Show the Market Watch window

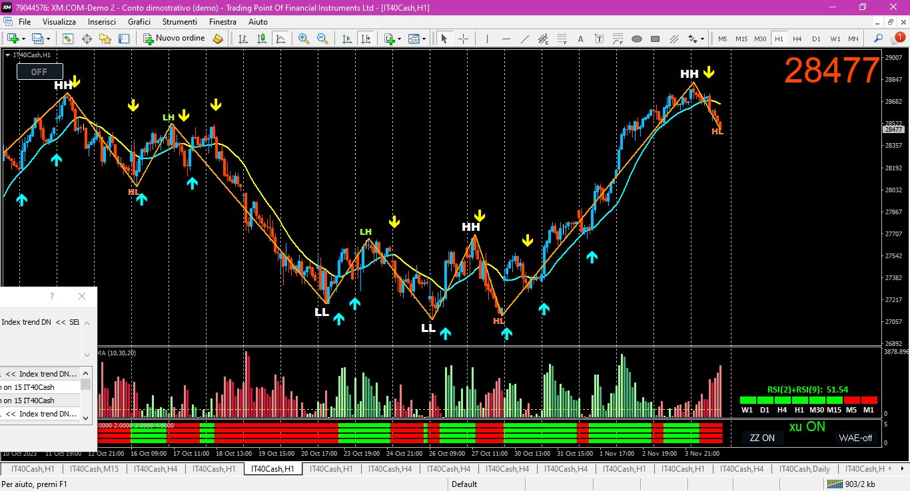[68, 39]
